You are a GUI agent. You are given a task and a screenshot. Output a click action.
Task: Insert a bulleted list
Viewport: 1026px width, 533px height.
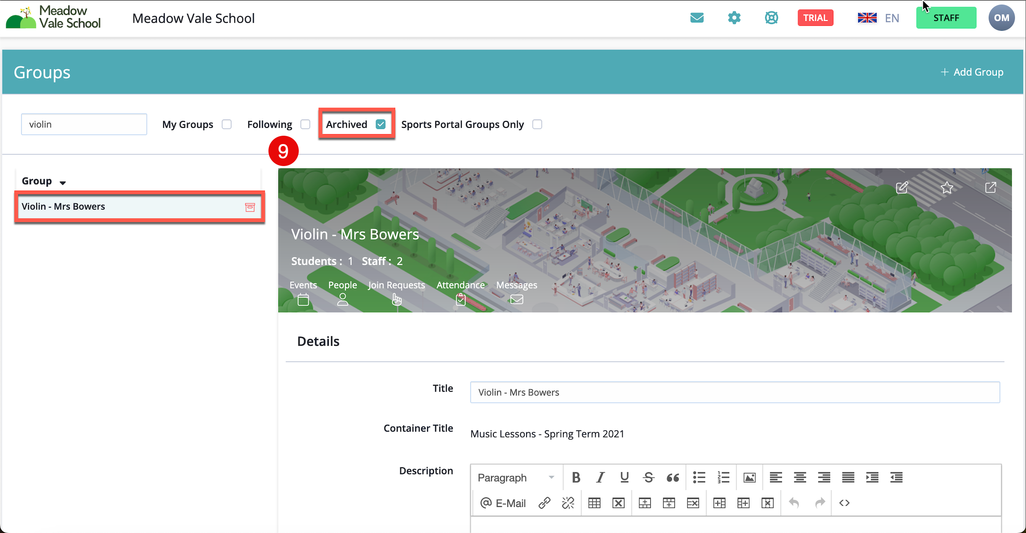tap(699, 477)
